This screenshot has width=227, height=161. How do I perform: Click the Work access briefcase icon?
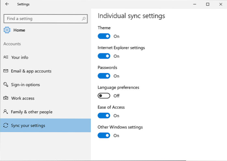6,98
